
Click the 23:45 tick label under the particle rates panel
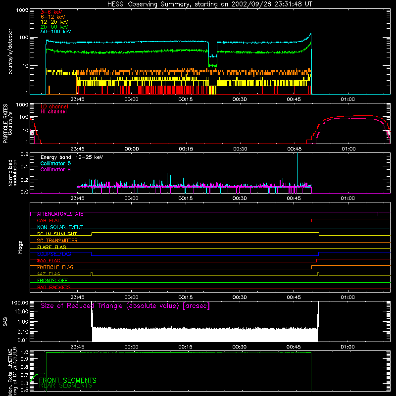(x=77, y=149)
